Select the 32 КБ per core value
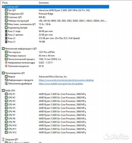 pos(46,35)
